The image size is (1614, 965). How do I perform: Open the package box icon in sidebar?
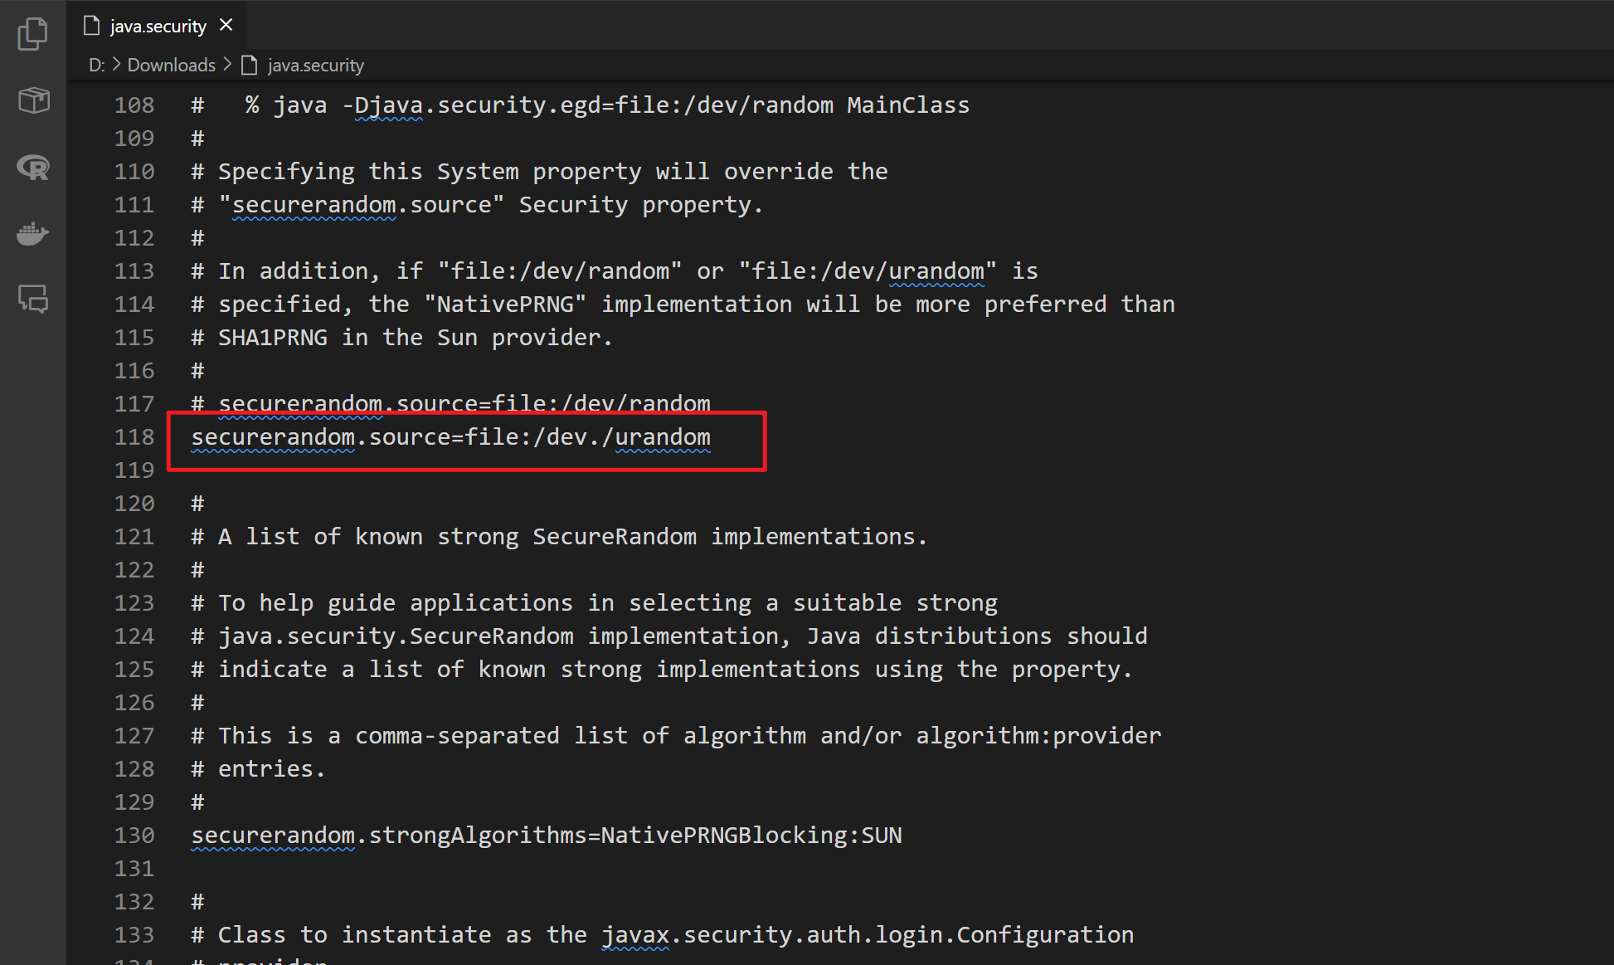pos(33,100)
